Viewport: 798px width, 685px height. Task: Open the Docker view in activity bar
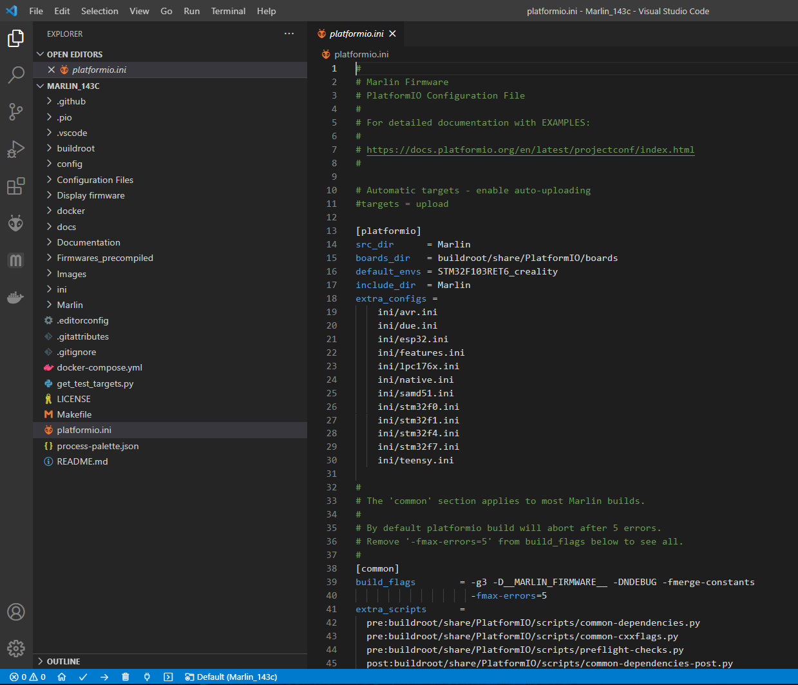click(16, 298)
